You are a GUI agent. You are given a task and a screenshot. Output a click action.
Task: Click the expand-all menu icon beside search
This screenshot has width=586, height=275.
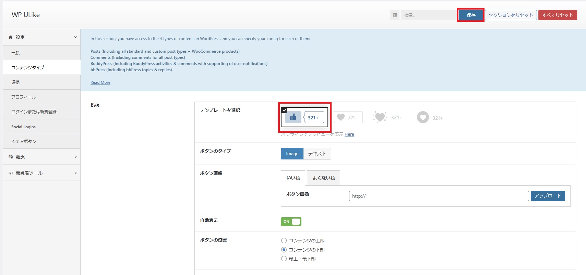[395, 15]
